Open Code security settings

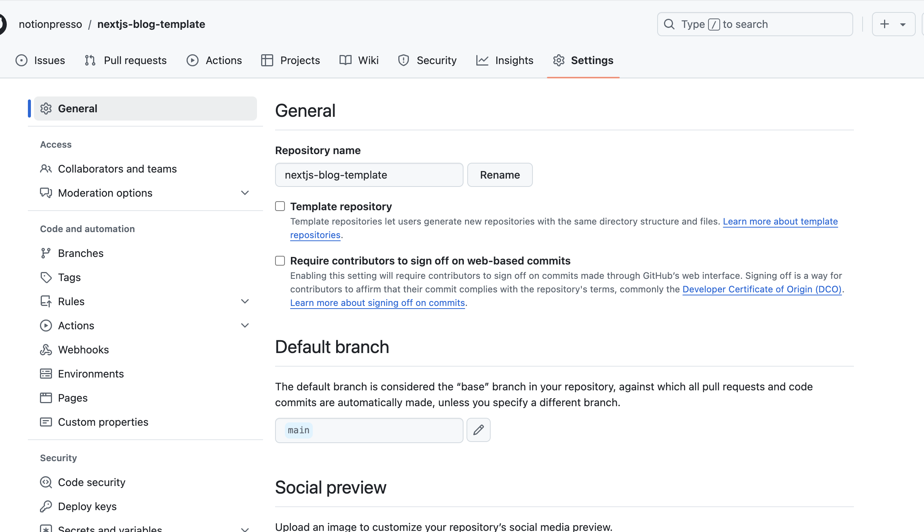pyautogui.click(x=92, y=482)
